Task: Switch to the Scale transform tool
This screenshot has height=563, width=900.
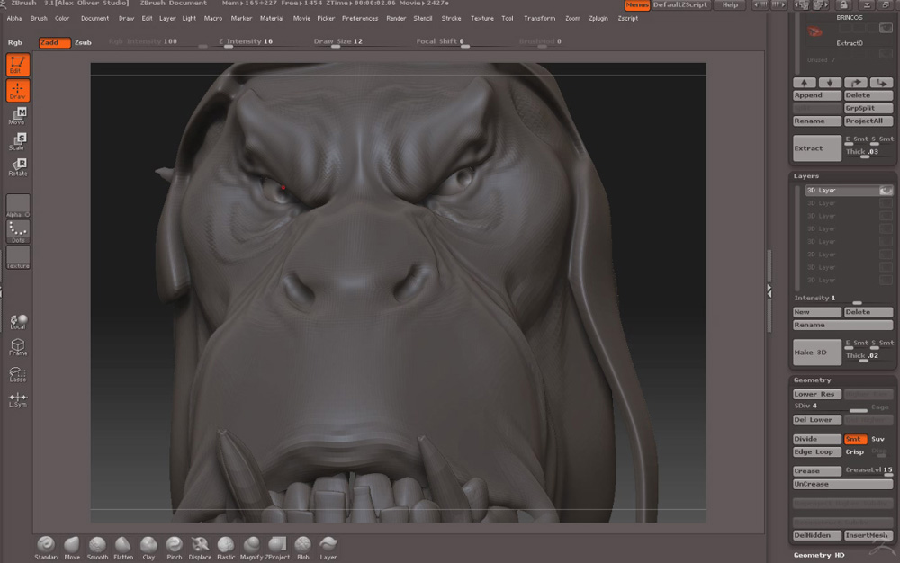Action: pos(18,141)
